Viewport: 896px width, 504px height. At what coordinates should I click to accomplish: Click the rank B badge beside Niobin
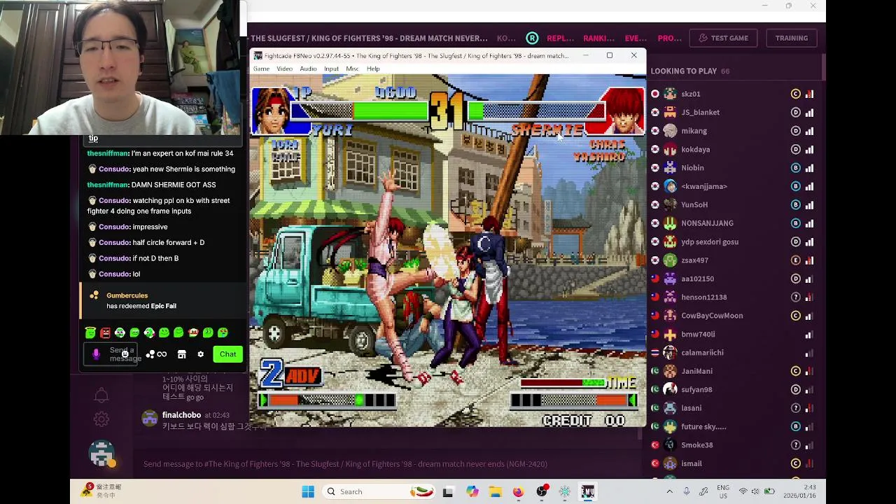click(795, 168)
